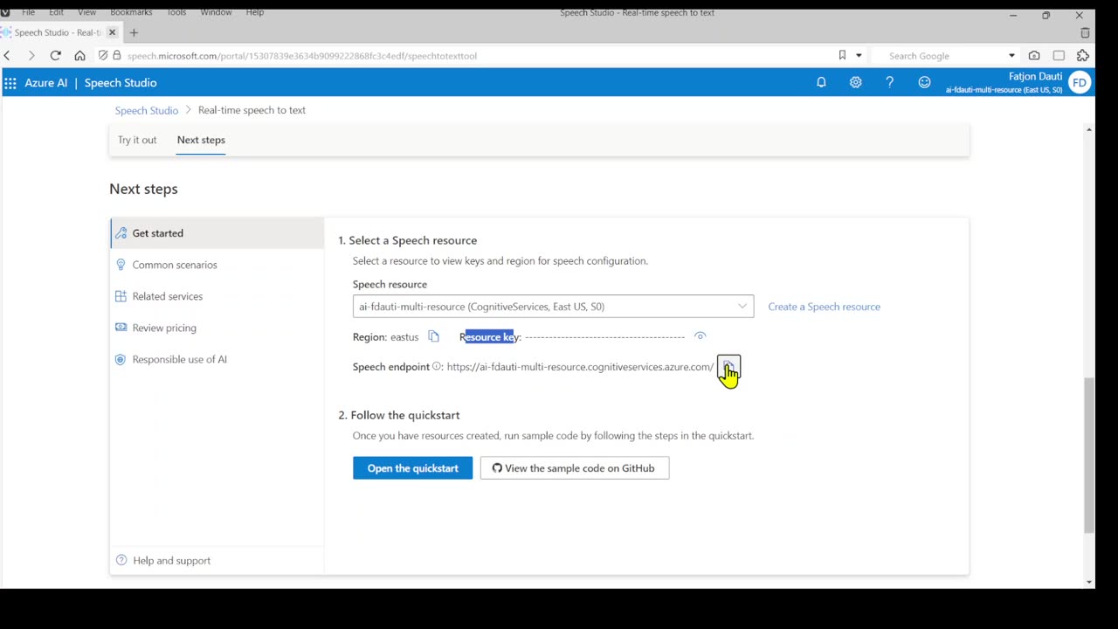Reload the page
Viewport: 1118px width, 629px height.
pyautogui.click(x=55, y=55)
